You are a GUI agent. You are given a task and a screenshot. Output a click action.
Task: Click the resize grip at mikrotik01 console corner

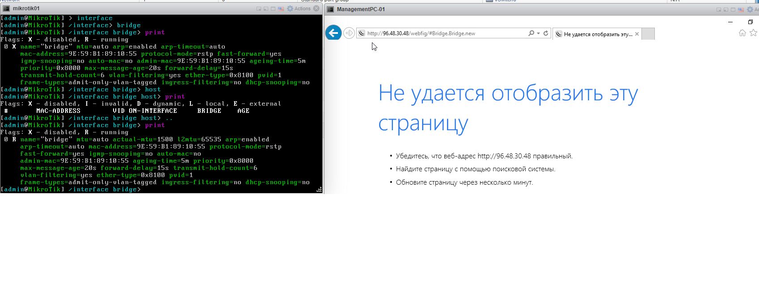click(319, 190)
